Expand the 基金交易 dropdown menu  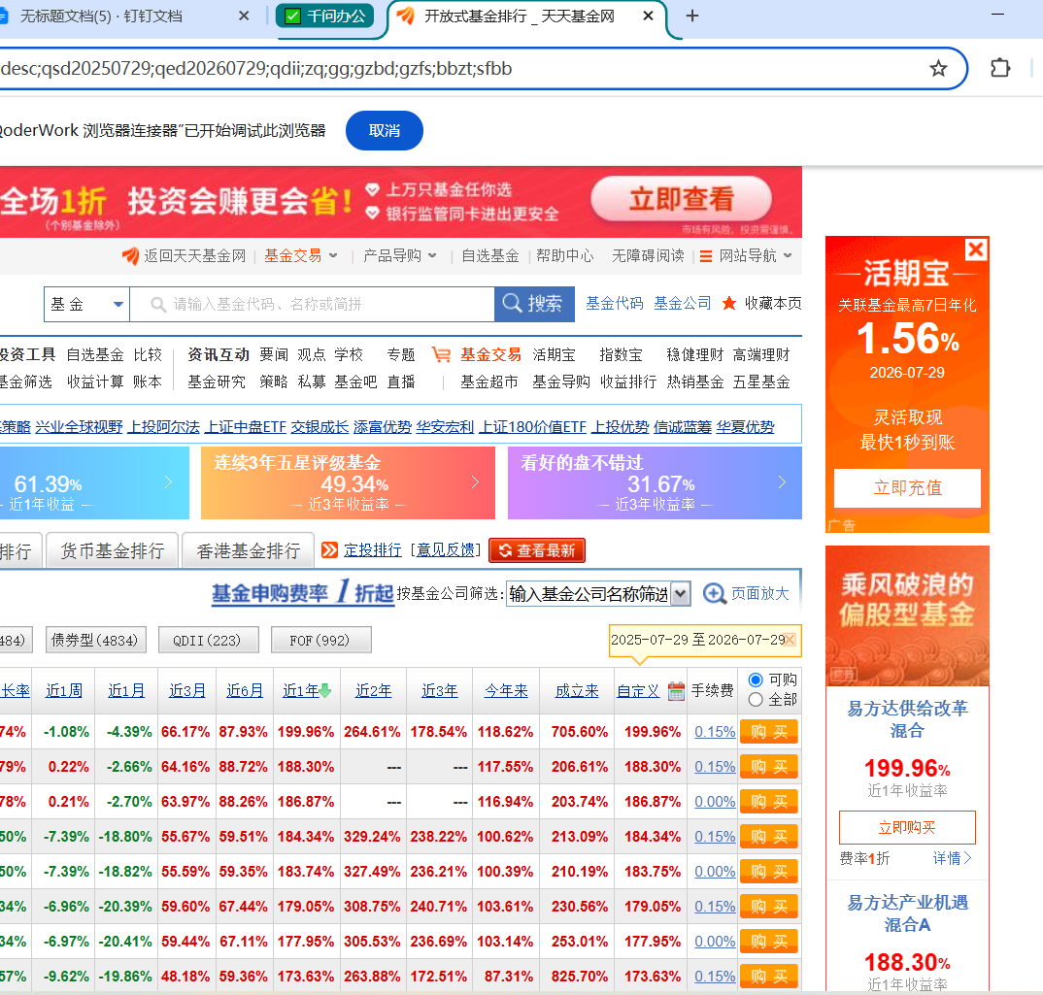coord(301,255)
